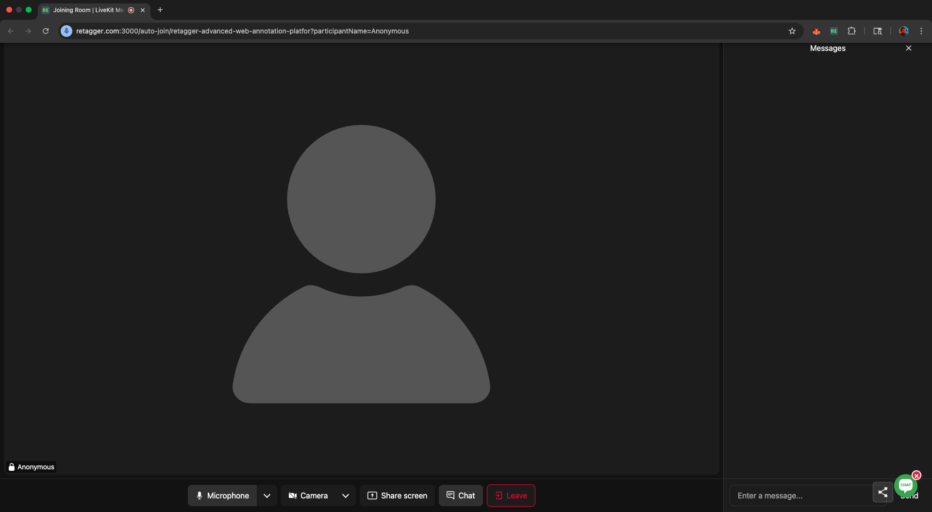The width and height of the screenshot is (932, 512).
Task: Open the Chrome three-dot menu
Action: tap(921, 31)
